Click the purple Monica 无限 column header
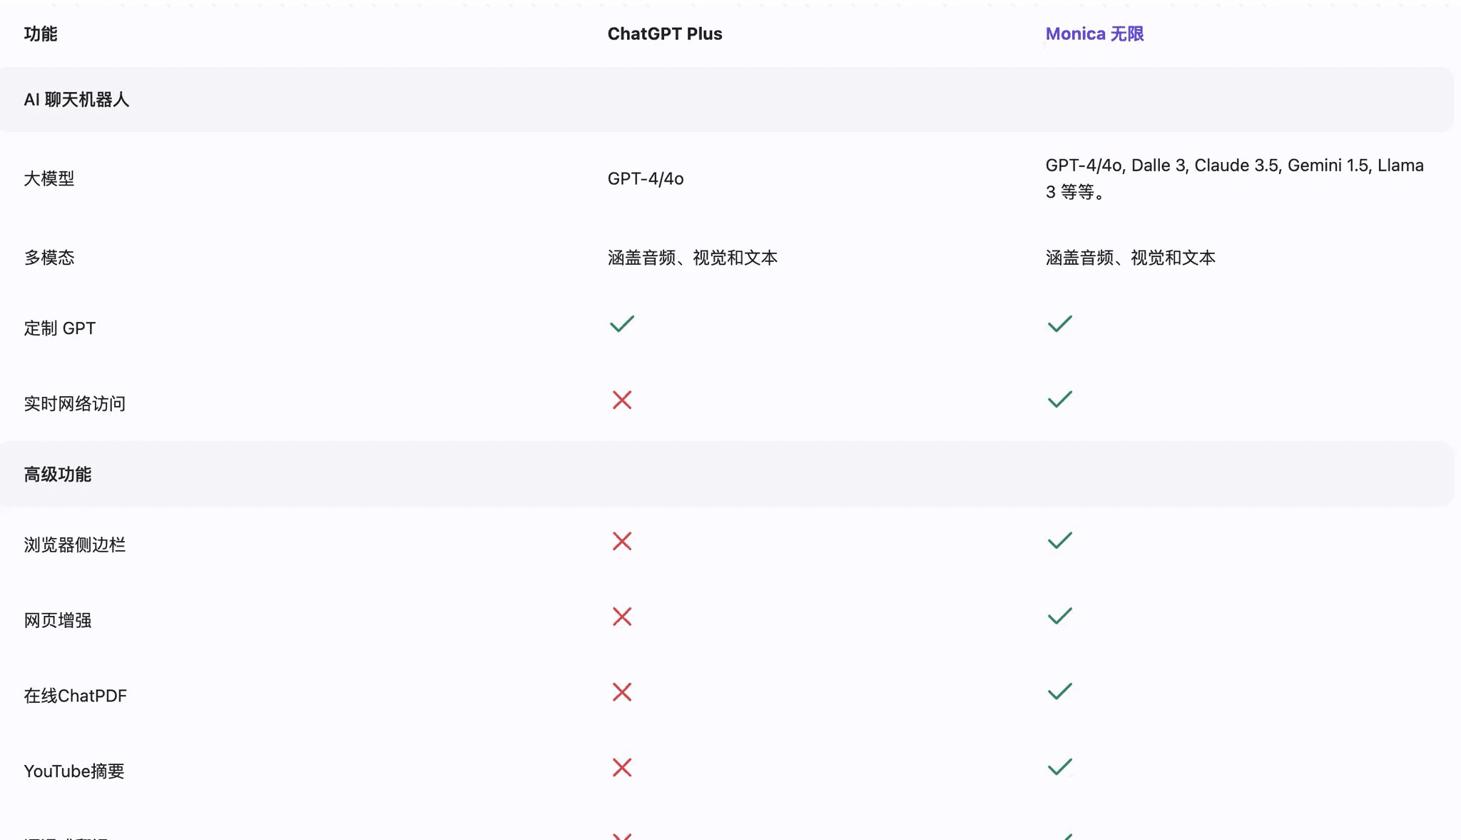 coord(1094,34)
